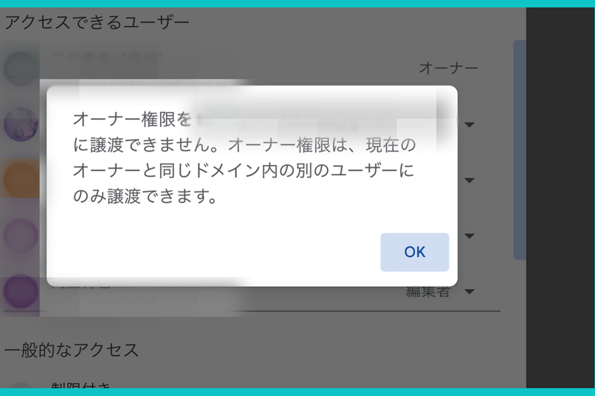This screenshot has width=595, height=396.
Task: Select the orange user avatar
Action: click(21, 180)
